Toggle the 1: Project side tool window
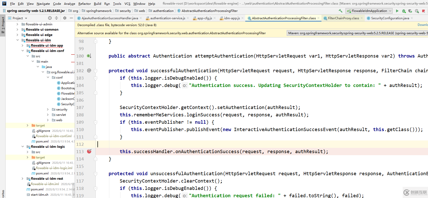Screen dimensions: 428x198 (x=3, y=25)
